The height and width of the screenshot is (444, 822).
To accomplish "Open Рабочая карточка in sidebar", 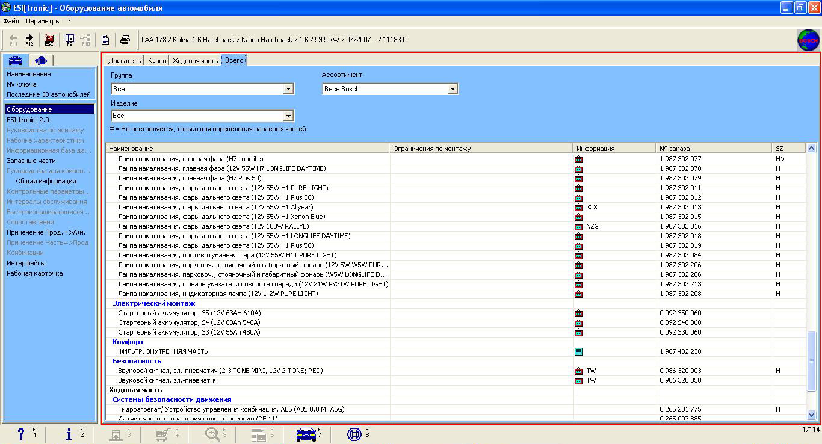I will (x=35, y=273).
